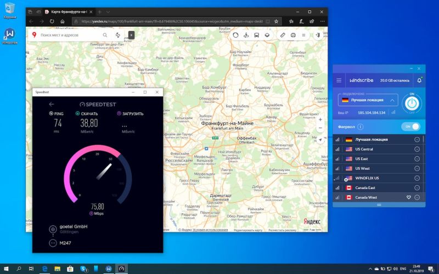Toggle the firewall ON switch
The image size is (439, 274).
point(412,127)
